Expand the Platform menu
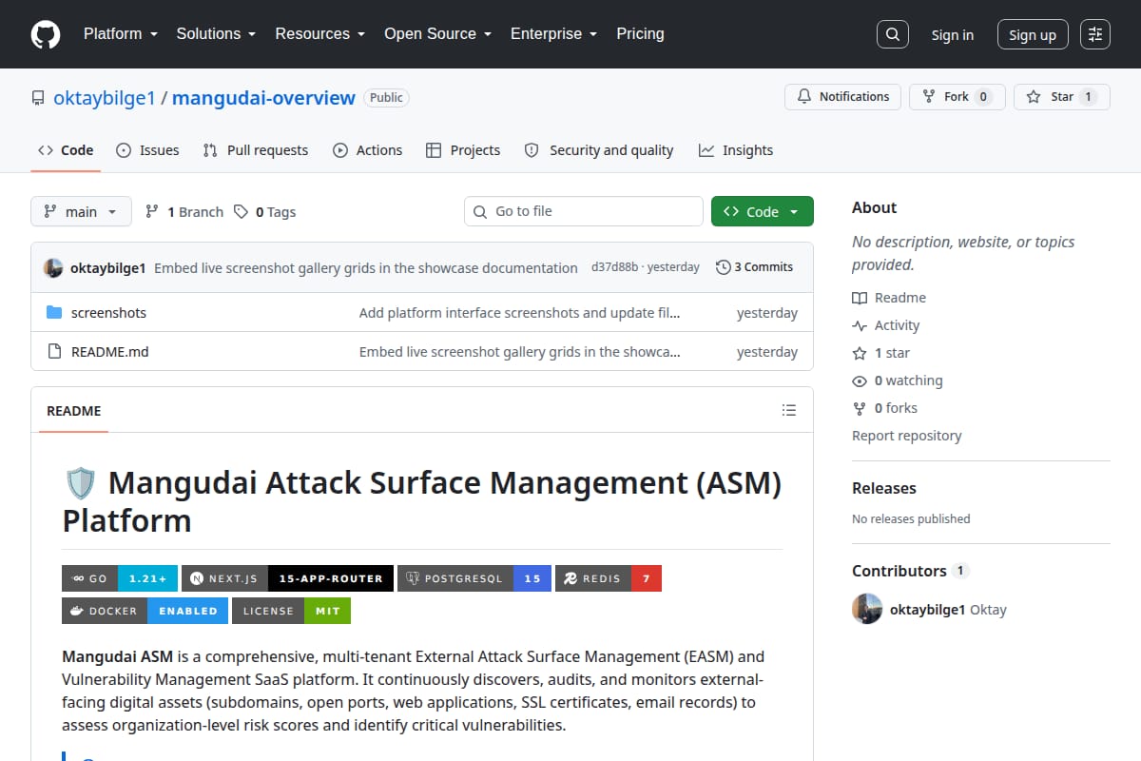The image size is (1141, 761). coord(120,33)
